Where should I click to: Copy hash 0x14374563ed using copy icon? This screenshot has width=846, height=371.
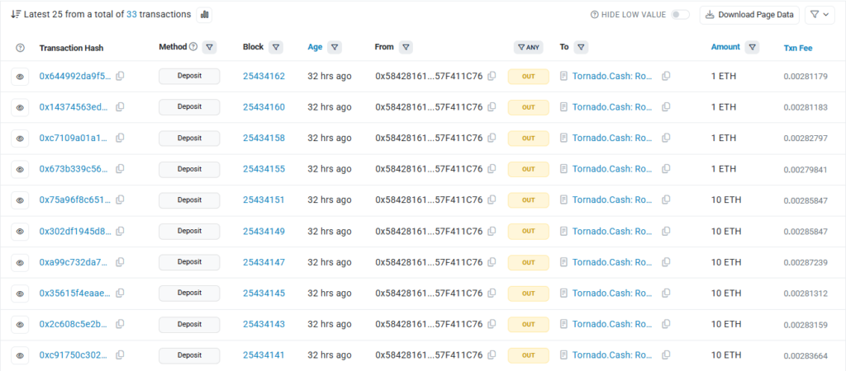120,107
